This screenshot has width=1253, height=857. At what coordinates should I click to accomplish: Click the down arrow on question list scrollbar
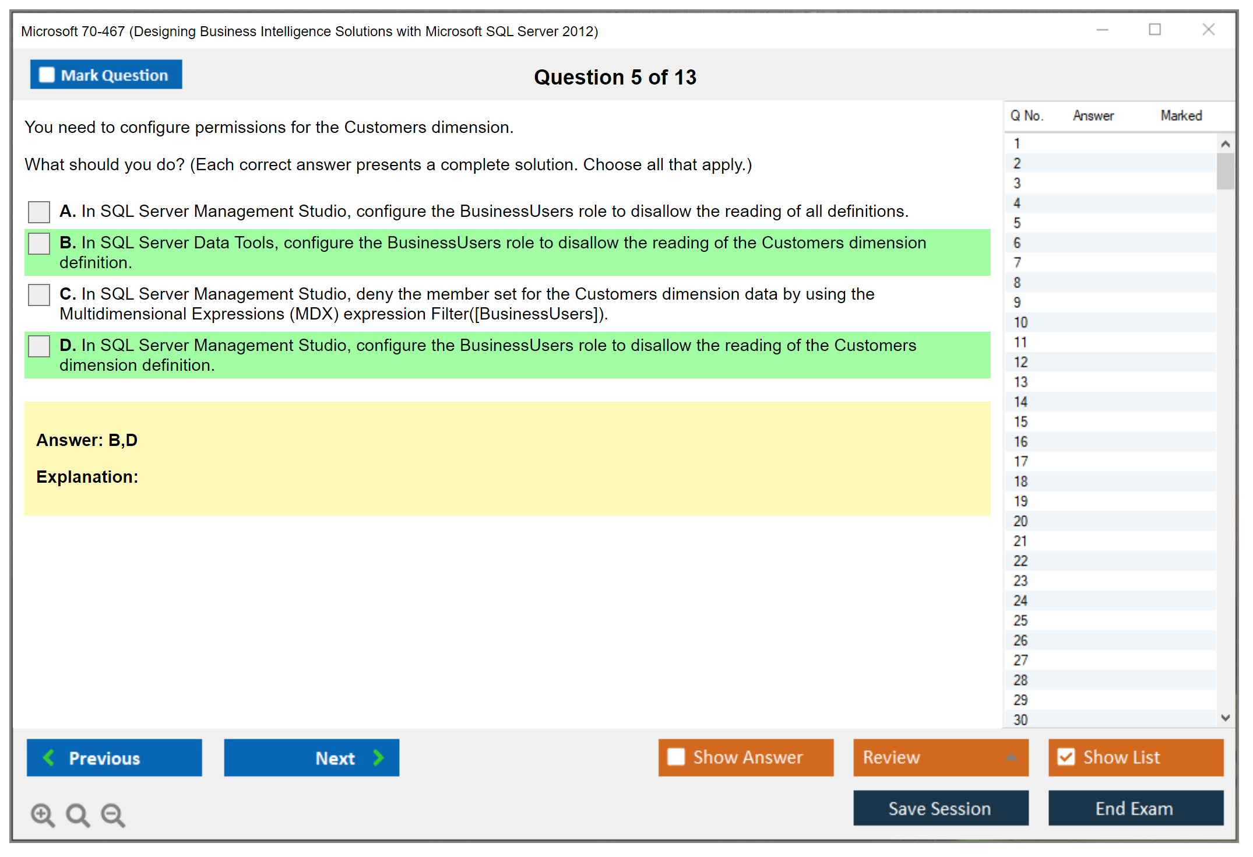tap(1226, 718)
